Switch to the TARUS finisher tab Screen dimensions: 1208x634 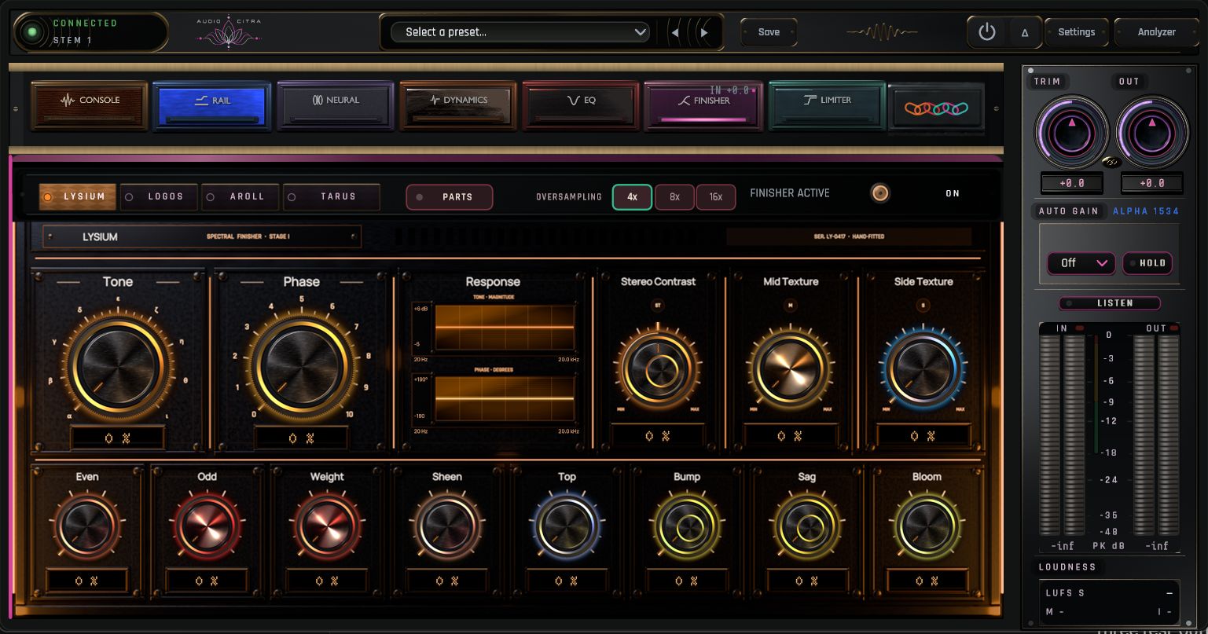[x=332, y=196]
